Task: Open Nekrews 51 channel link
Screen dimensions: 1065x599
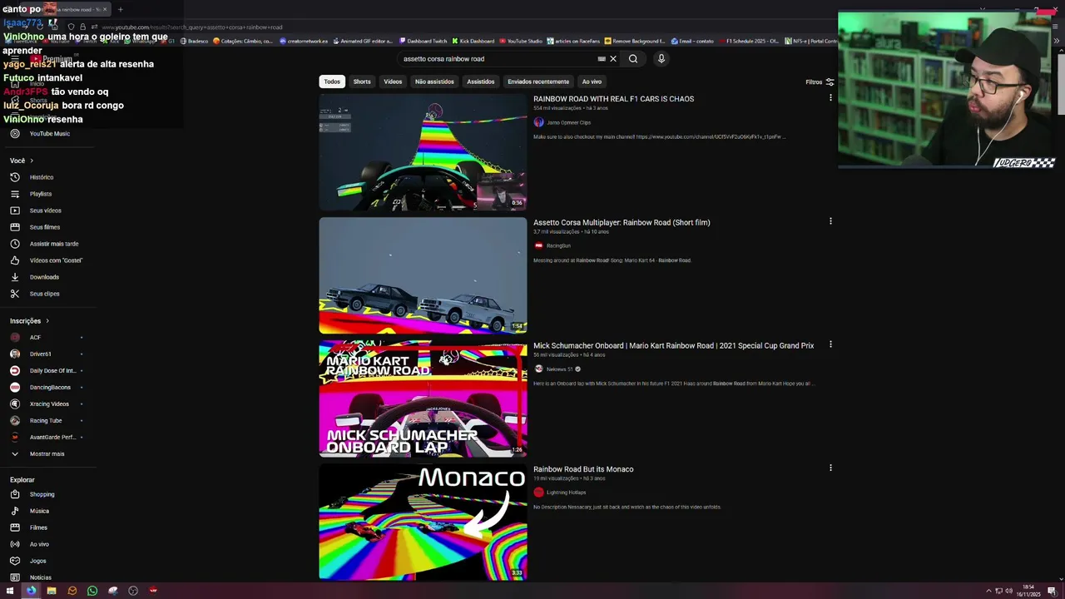Action: 559,369
